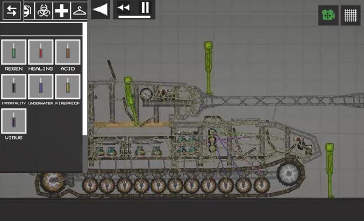This screenshot has height=221, width=364.
Task: Open the biohazard category tab
Action: 43,10
